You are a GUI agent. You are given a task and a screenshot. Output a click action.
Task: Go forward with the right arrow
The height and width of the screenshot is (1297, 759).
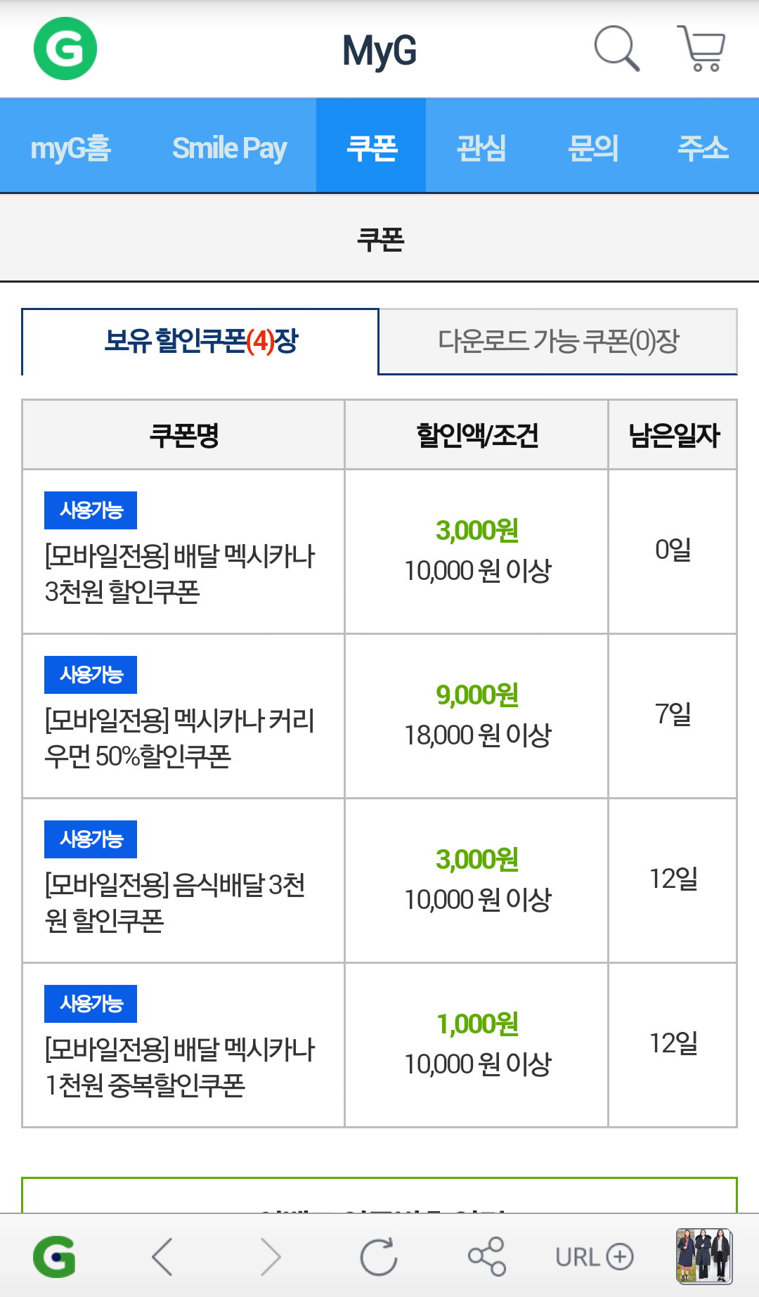(x=271, y=1256)
